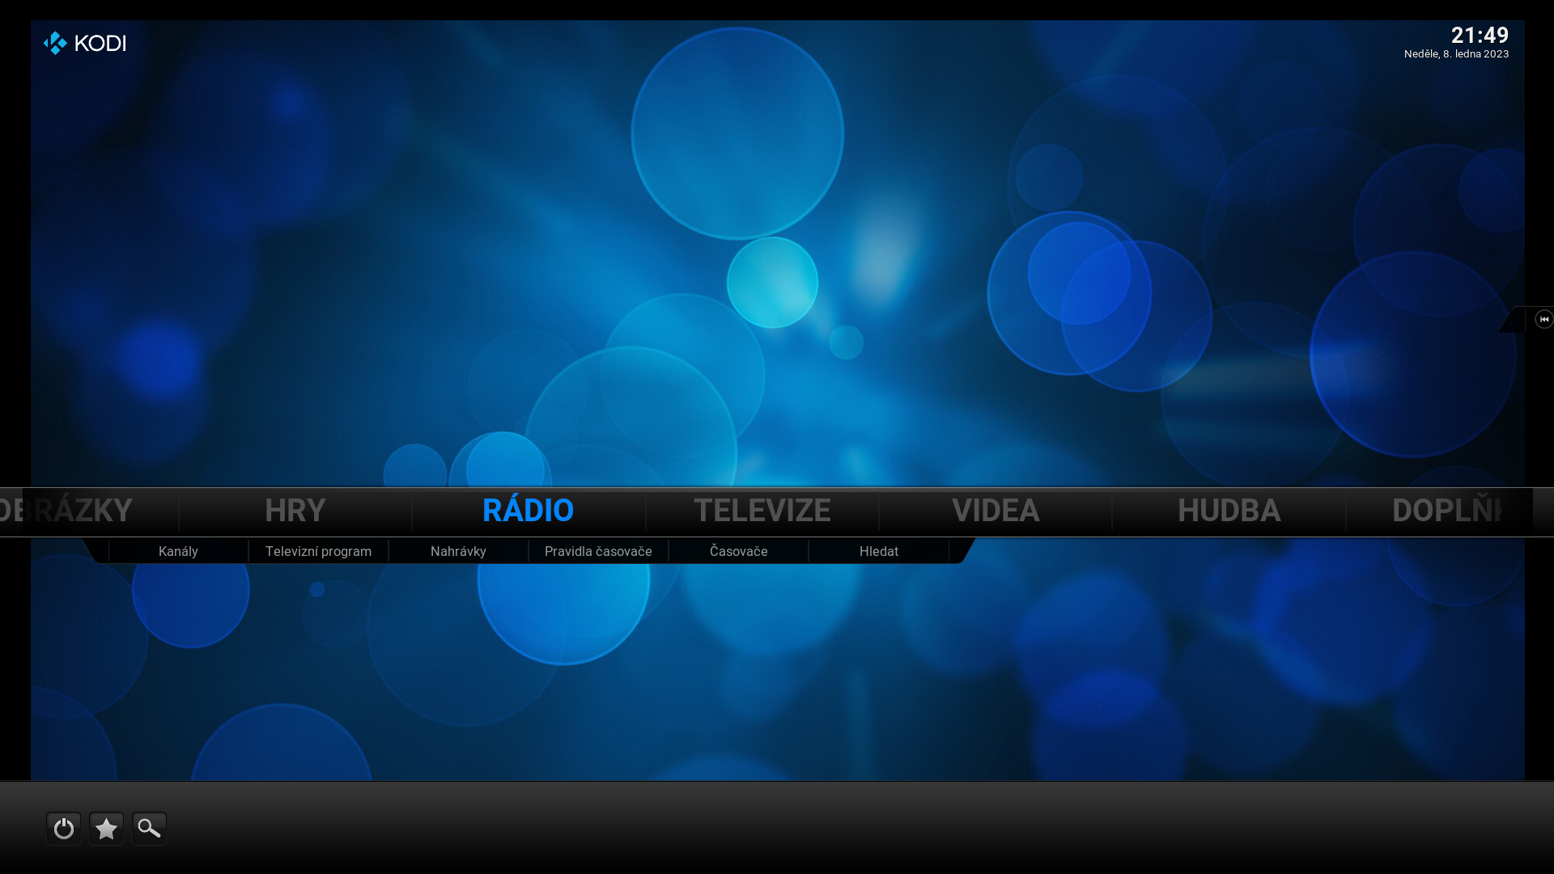Viewport: 1554px width, 874px height.
Task: Show Nahrávky recordings
Action: [x=458, y=551]
